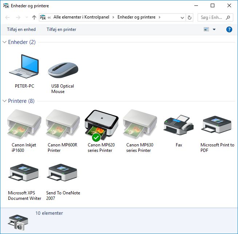Screen dimensions: 238x234
Task: Click the refresh button beside address bar
Action: click(x=190, y=17)
